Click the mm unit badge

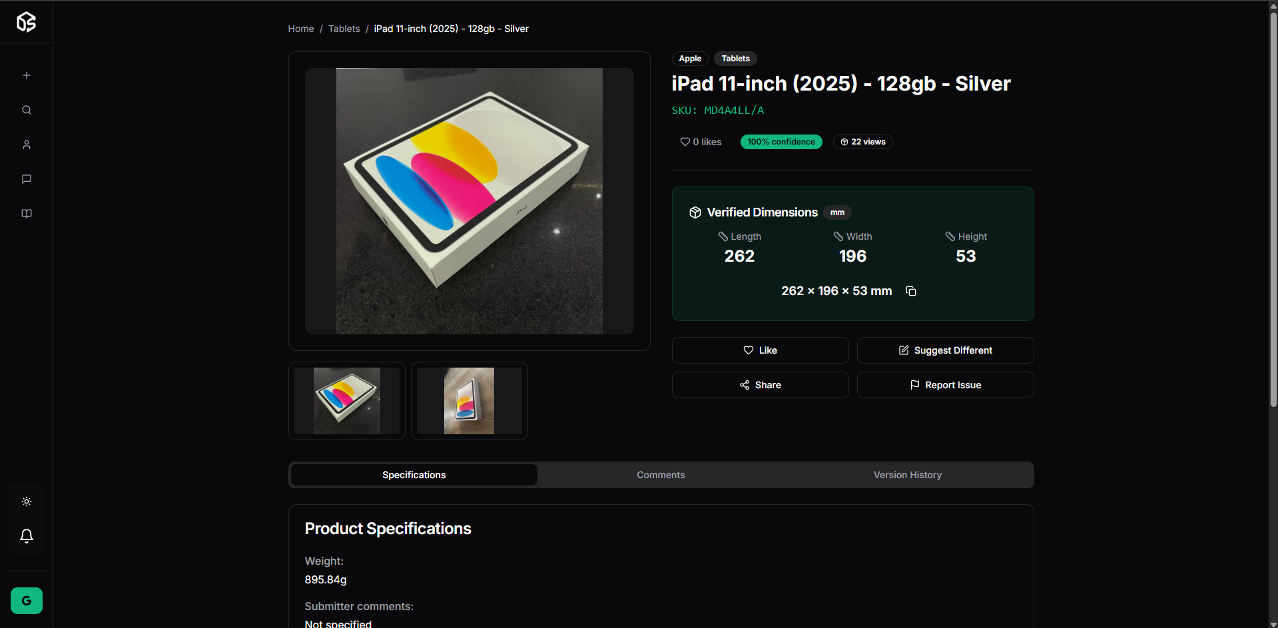(837, 212)
